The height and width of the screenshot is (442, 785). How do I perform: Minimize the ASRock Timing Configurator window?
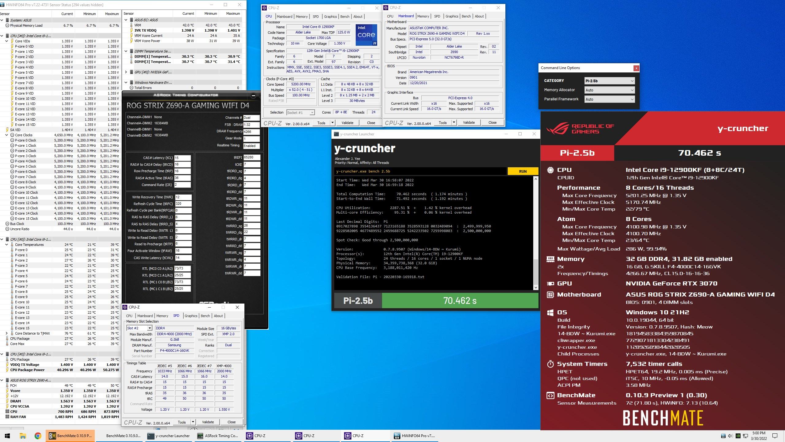click(x=253, y=95)
